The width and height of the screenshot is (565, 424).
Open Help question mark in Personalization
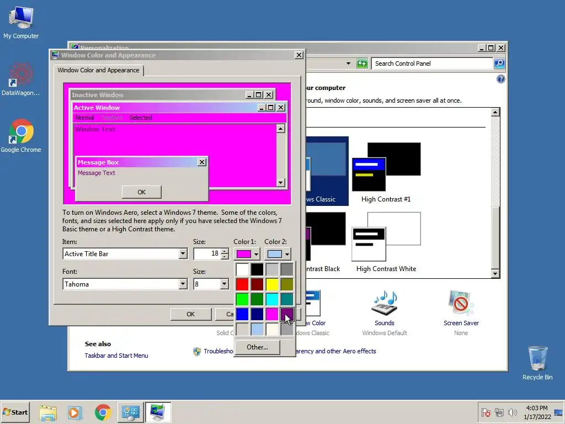click(x=500, y=79)
